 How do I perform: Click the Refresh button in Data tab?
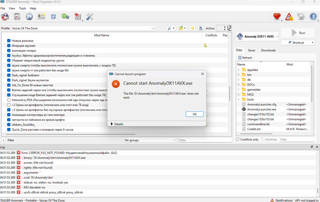pyautogui.click(x=245, y=58)
